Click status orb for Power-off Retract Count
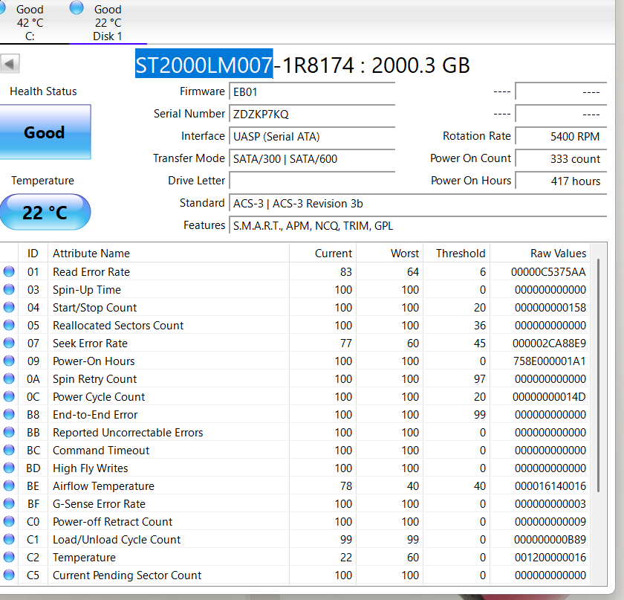 tap(9, 521)
